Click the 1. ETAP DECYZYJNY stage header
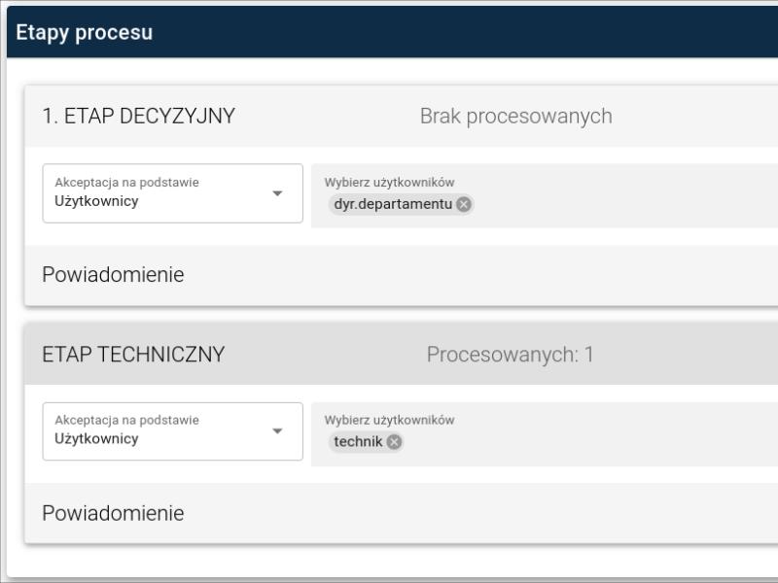This screenshot has width=778, height=583. pos(139,117)
